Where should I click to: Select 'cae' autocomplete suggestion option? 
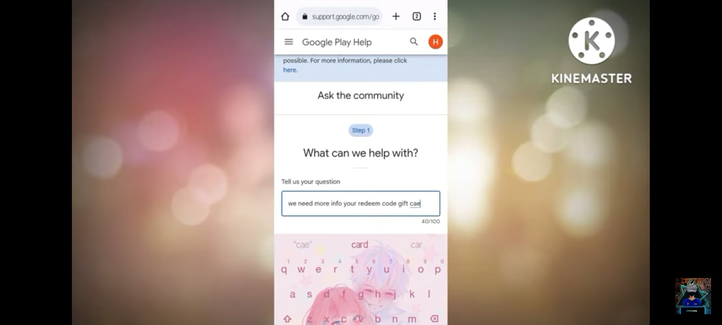pos(303,244)
